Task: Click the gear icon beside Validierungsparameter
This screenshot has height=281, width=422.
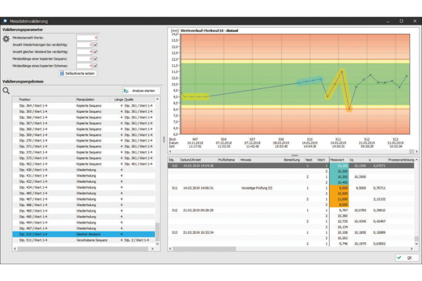Action: coord(6,39)
